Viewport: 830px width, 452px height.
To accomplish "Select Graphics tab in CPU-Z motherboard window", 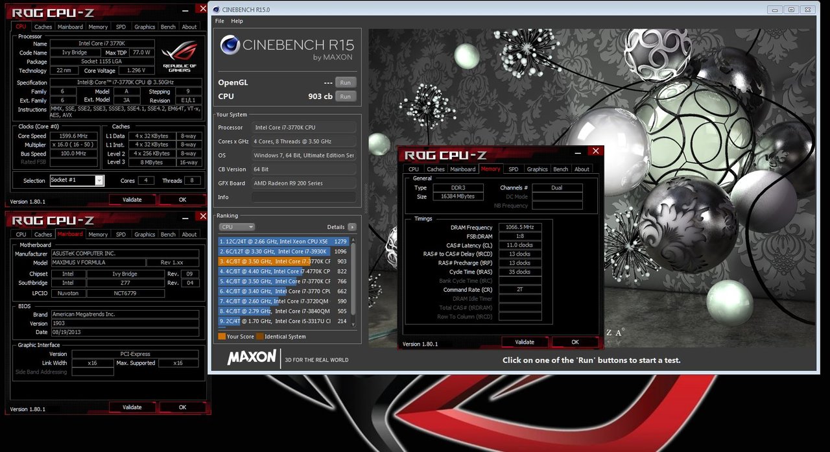I will click(145, 234).
